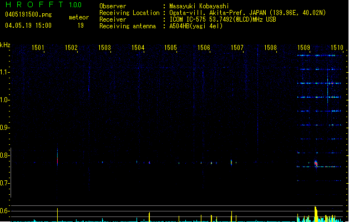Click the 1507 time axis marker
Image resolution: width=349 pixels, height=222 pixels.
coord(237,47)
